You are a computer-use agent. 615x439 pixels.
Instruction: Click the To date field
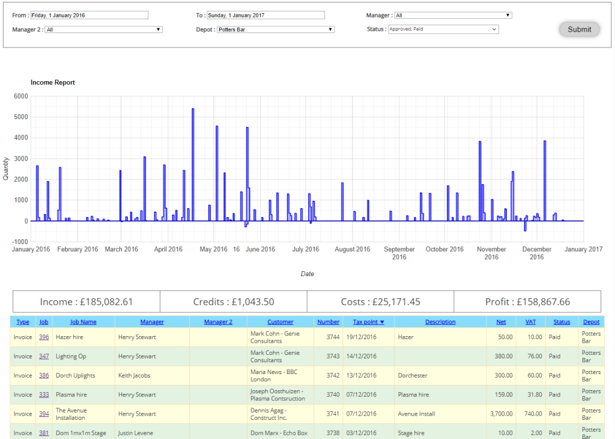click(266, 15)
